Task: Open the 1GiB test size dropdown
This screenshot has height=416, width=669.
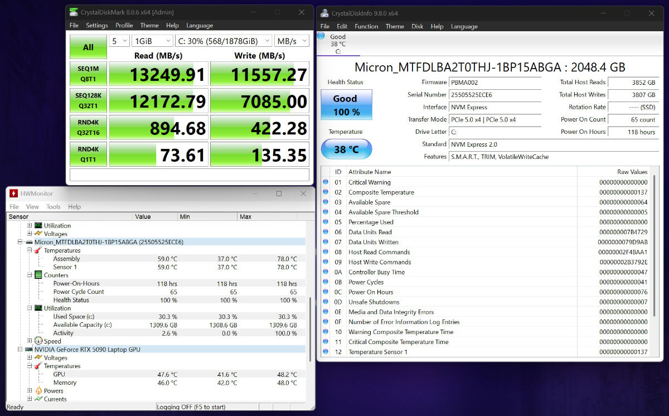Action: tap(152, 41)
